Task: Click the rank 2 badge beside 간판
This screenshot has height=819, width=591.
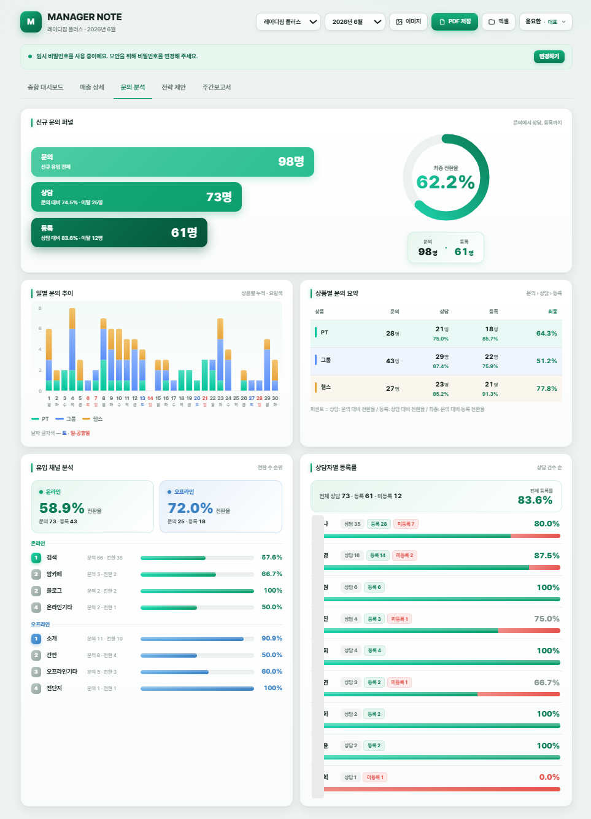Action: tap(36, 655)
